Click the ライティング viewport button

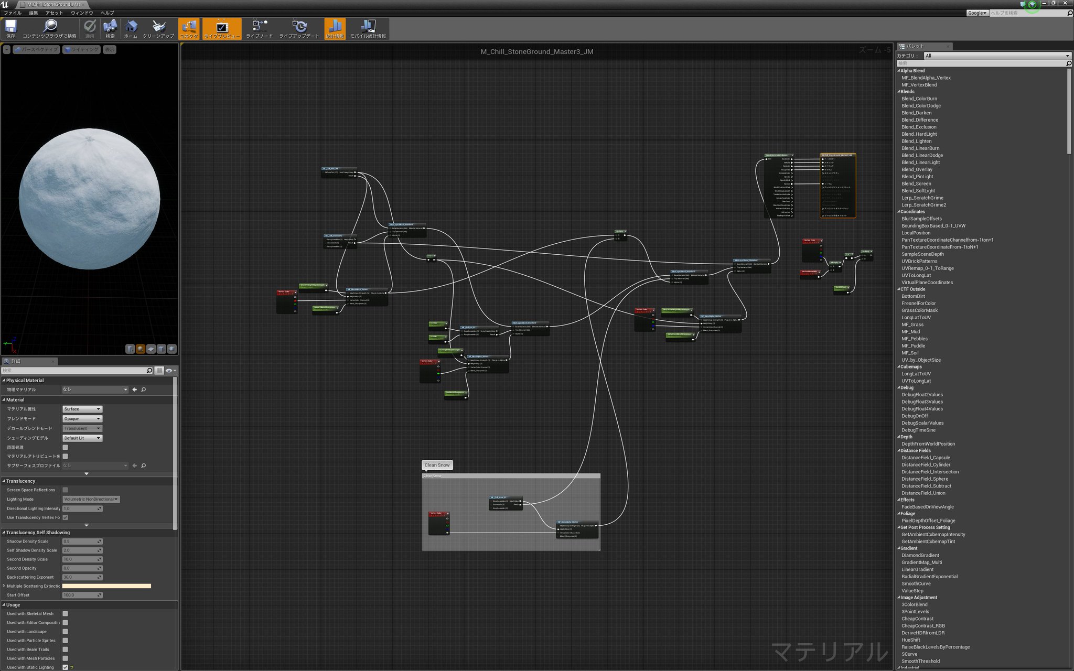pos(82,49)
